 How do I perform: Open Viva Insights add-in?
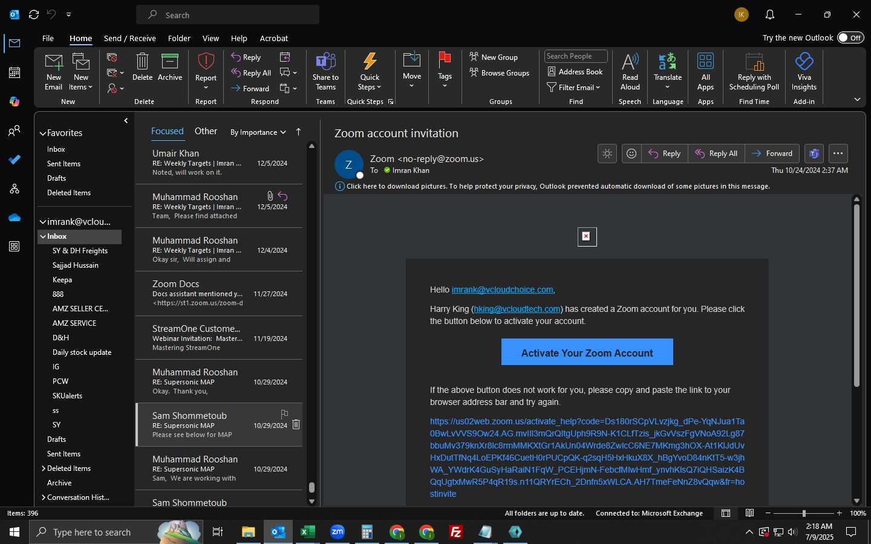[804, 72]
